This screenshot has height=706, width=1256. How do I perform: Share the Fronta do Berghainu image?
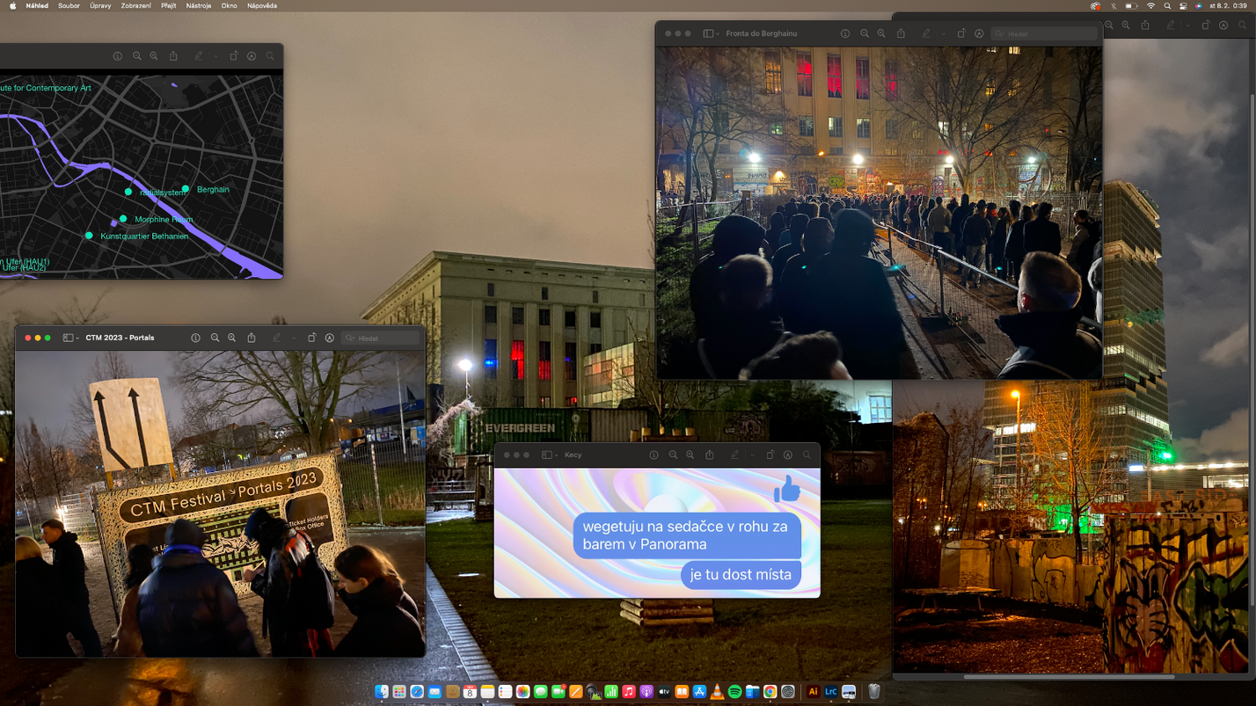tap(901, 33)
